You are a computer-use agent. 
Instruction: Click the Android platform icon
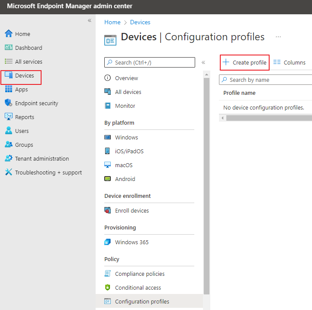(x=108, y=178)
